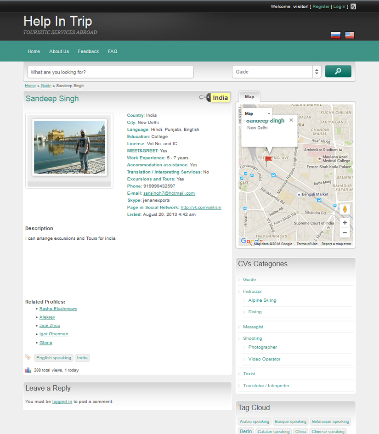379x434 pixels.
Task: Open map Terms of Use link
Action: 307,244
